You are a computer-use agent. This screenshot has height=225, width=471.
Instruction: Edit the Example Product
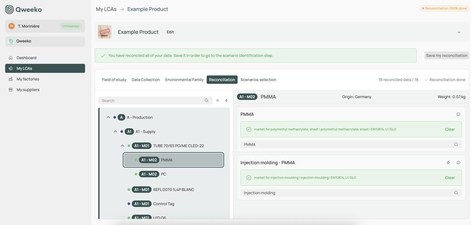171,32
